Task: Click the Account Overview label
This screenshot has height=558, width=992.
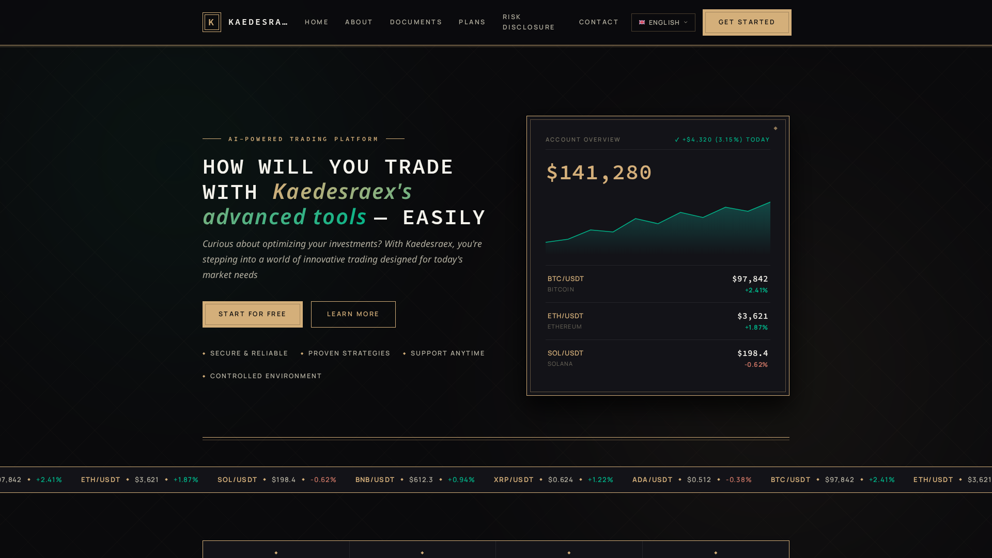Action: [x=583, y=139]
